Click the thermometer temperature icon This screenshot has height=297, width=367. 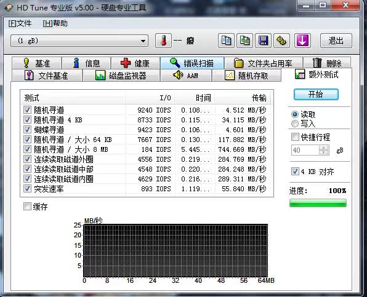pyautogui.click(x=163, y=41)
